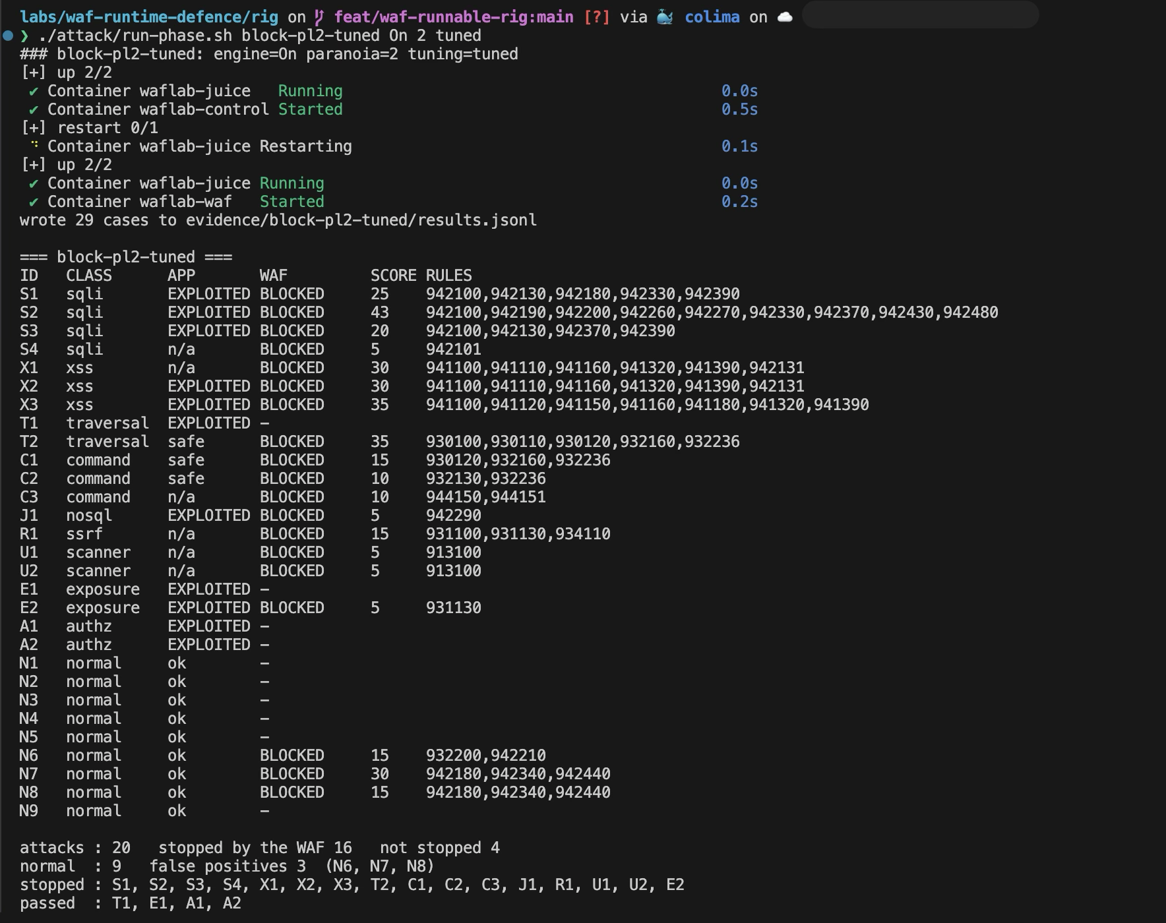This screenshot has width=1166, height=923.
Task: Click the evidence/block-pl2-tuned/results.jsonl path
Action: click(x=361, y=220)
